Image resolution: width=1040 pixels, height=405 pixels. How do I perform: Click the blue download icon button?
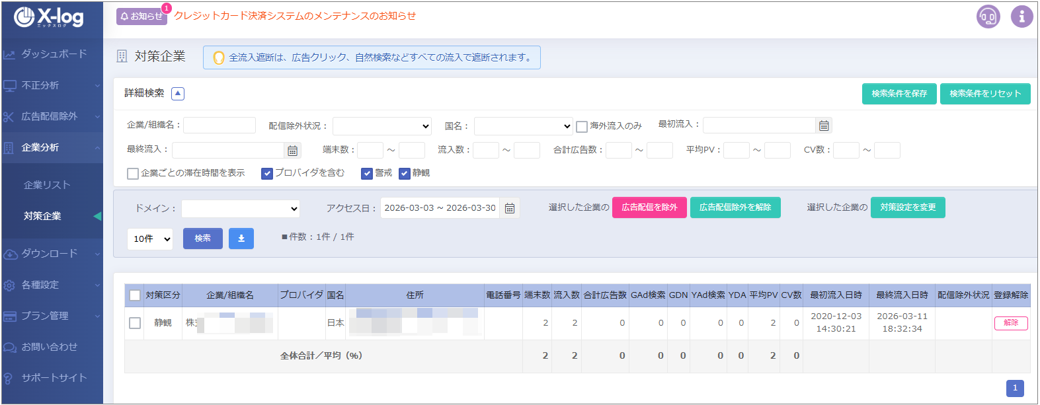click(x=241, y=239)
